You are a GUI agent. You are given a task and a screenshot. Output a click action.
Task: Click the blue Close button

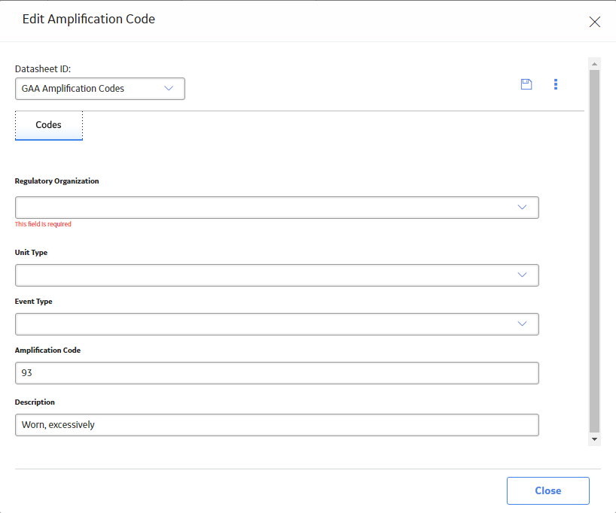548,490
